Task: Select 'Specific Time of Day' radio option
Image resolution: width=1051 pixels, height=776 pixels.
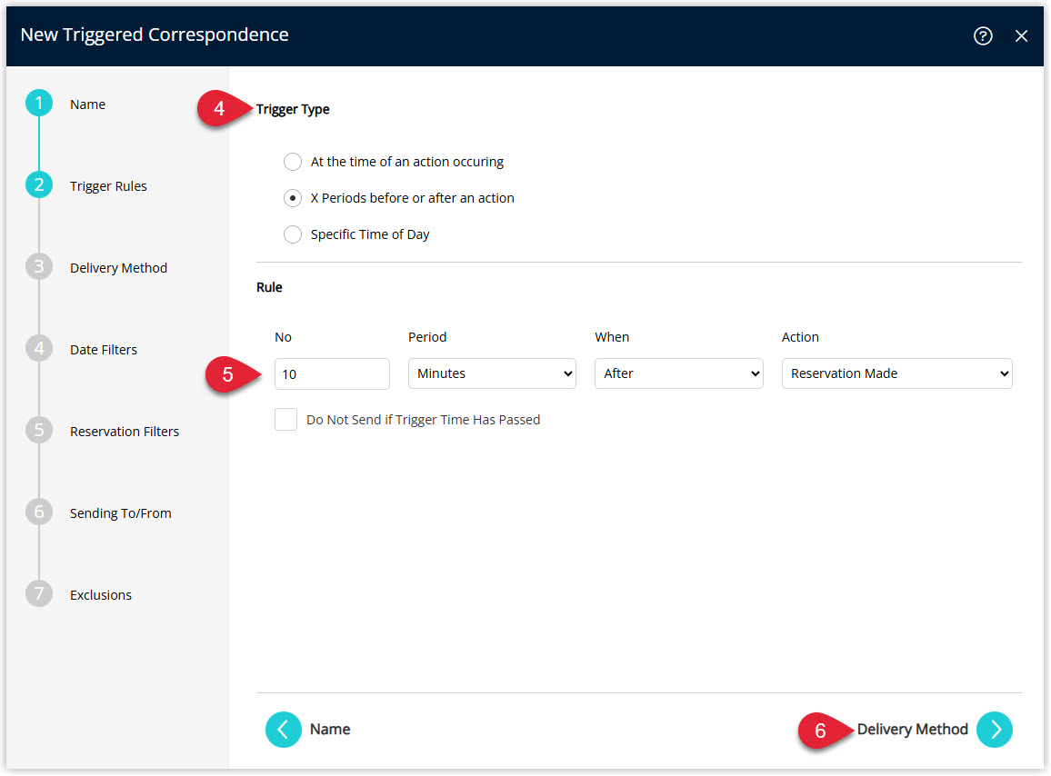Action: 292,234
